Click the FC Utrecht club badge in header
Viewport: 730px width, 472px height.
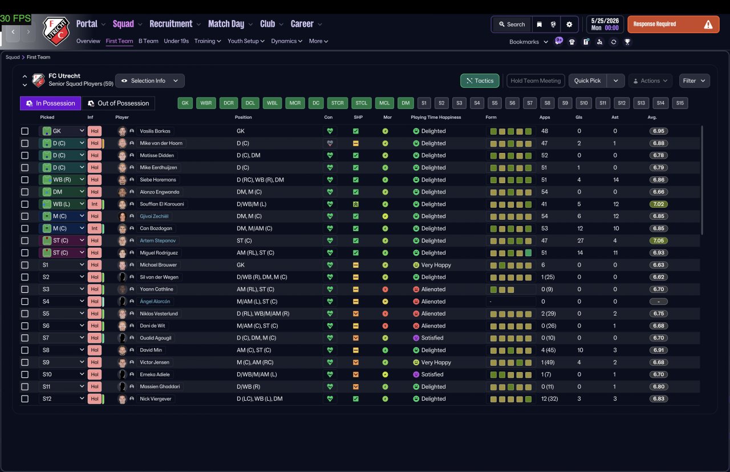(56, 31)
